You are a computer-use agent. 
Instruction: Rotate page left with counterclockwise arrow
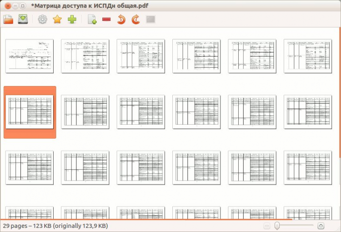(121, 19)
